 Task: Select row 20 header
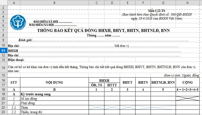(4, 98)
